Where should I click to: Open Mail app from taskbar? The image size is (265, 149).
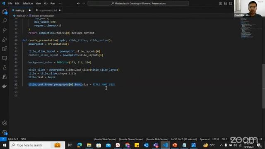108,145
